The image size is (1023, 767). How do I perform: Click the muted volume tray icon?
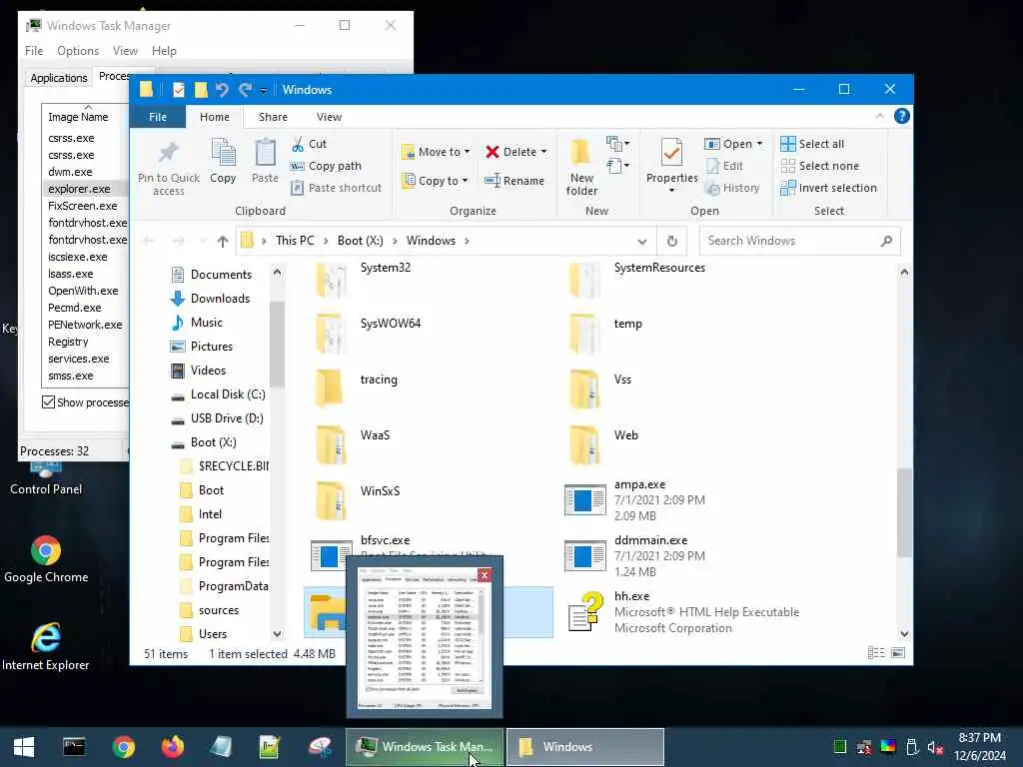coord(935,747)
